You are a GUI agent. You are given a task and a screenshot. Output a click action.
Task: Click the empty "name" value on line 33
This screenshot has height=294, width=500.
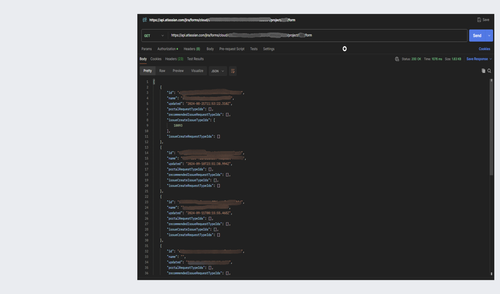click(183, 256)
